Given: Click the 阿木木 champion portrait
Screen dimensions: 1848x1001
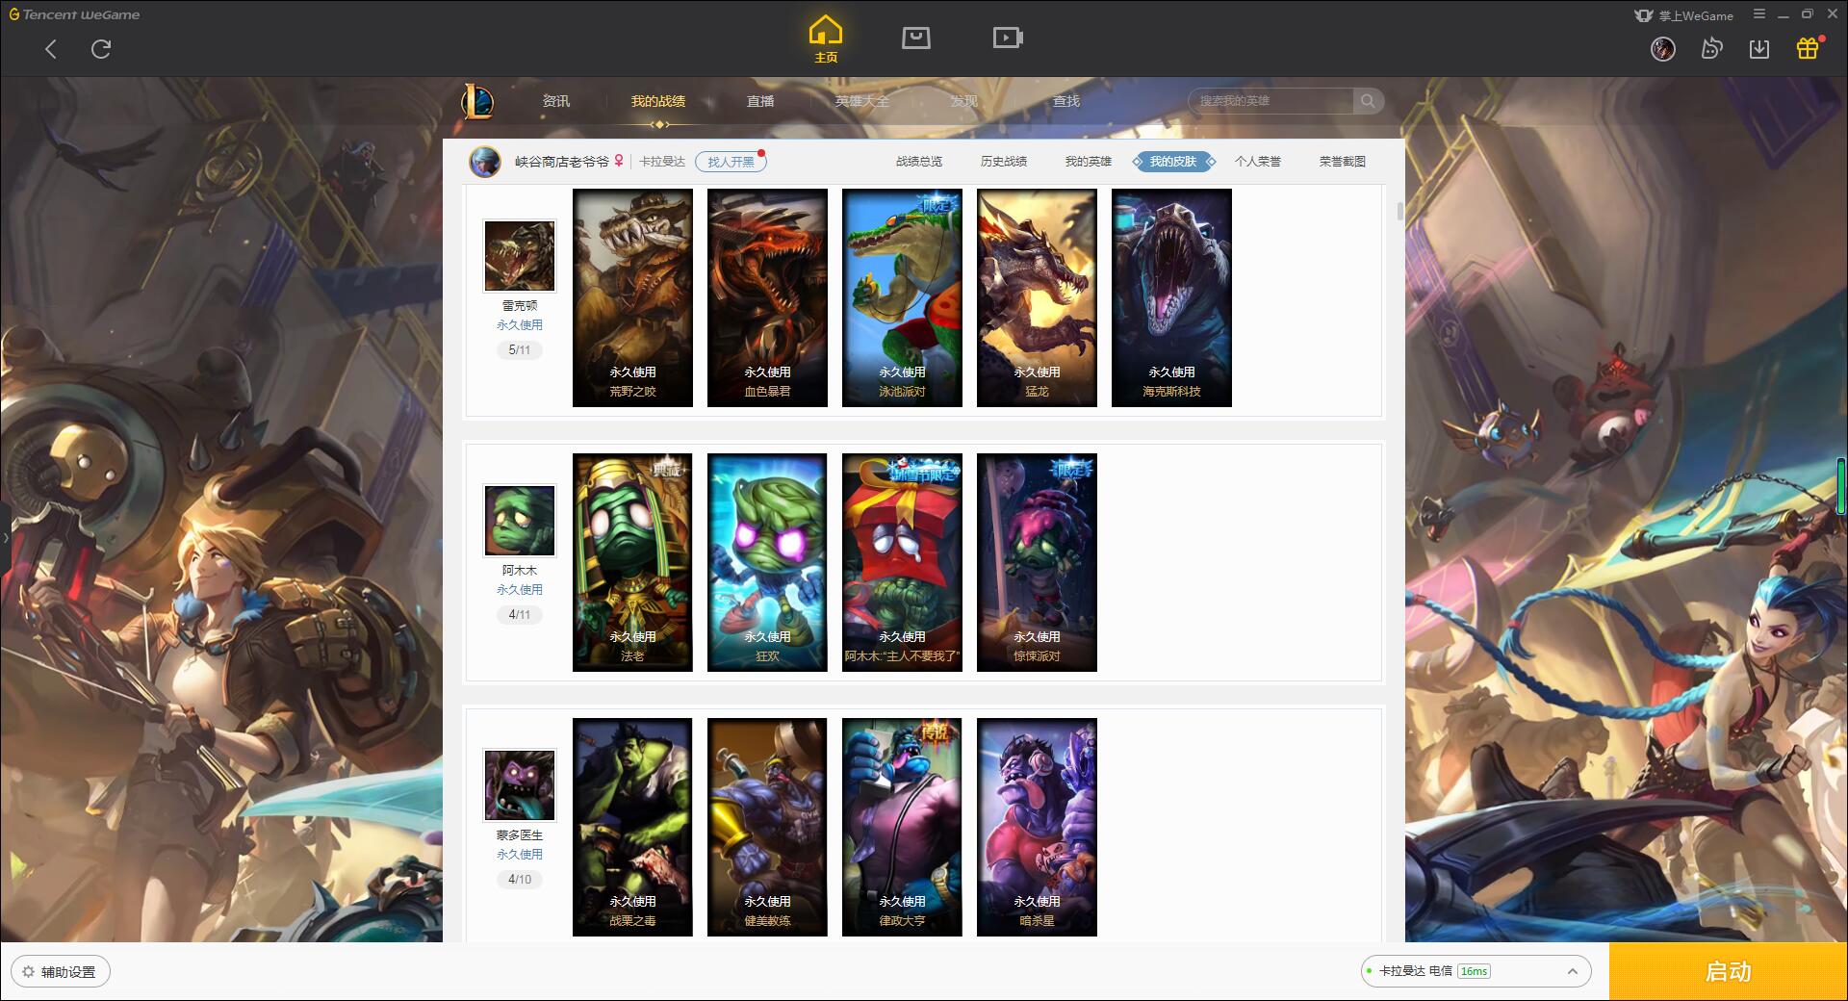Looking at the screenshot, I should point(520,521).
